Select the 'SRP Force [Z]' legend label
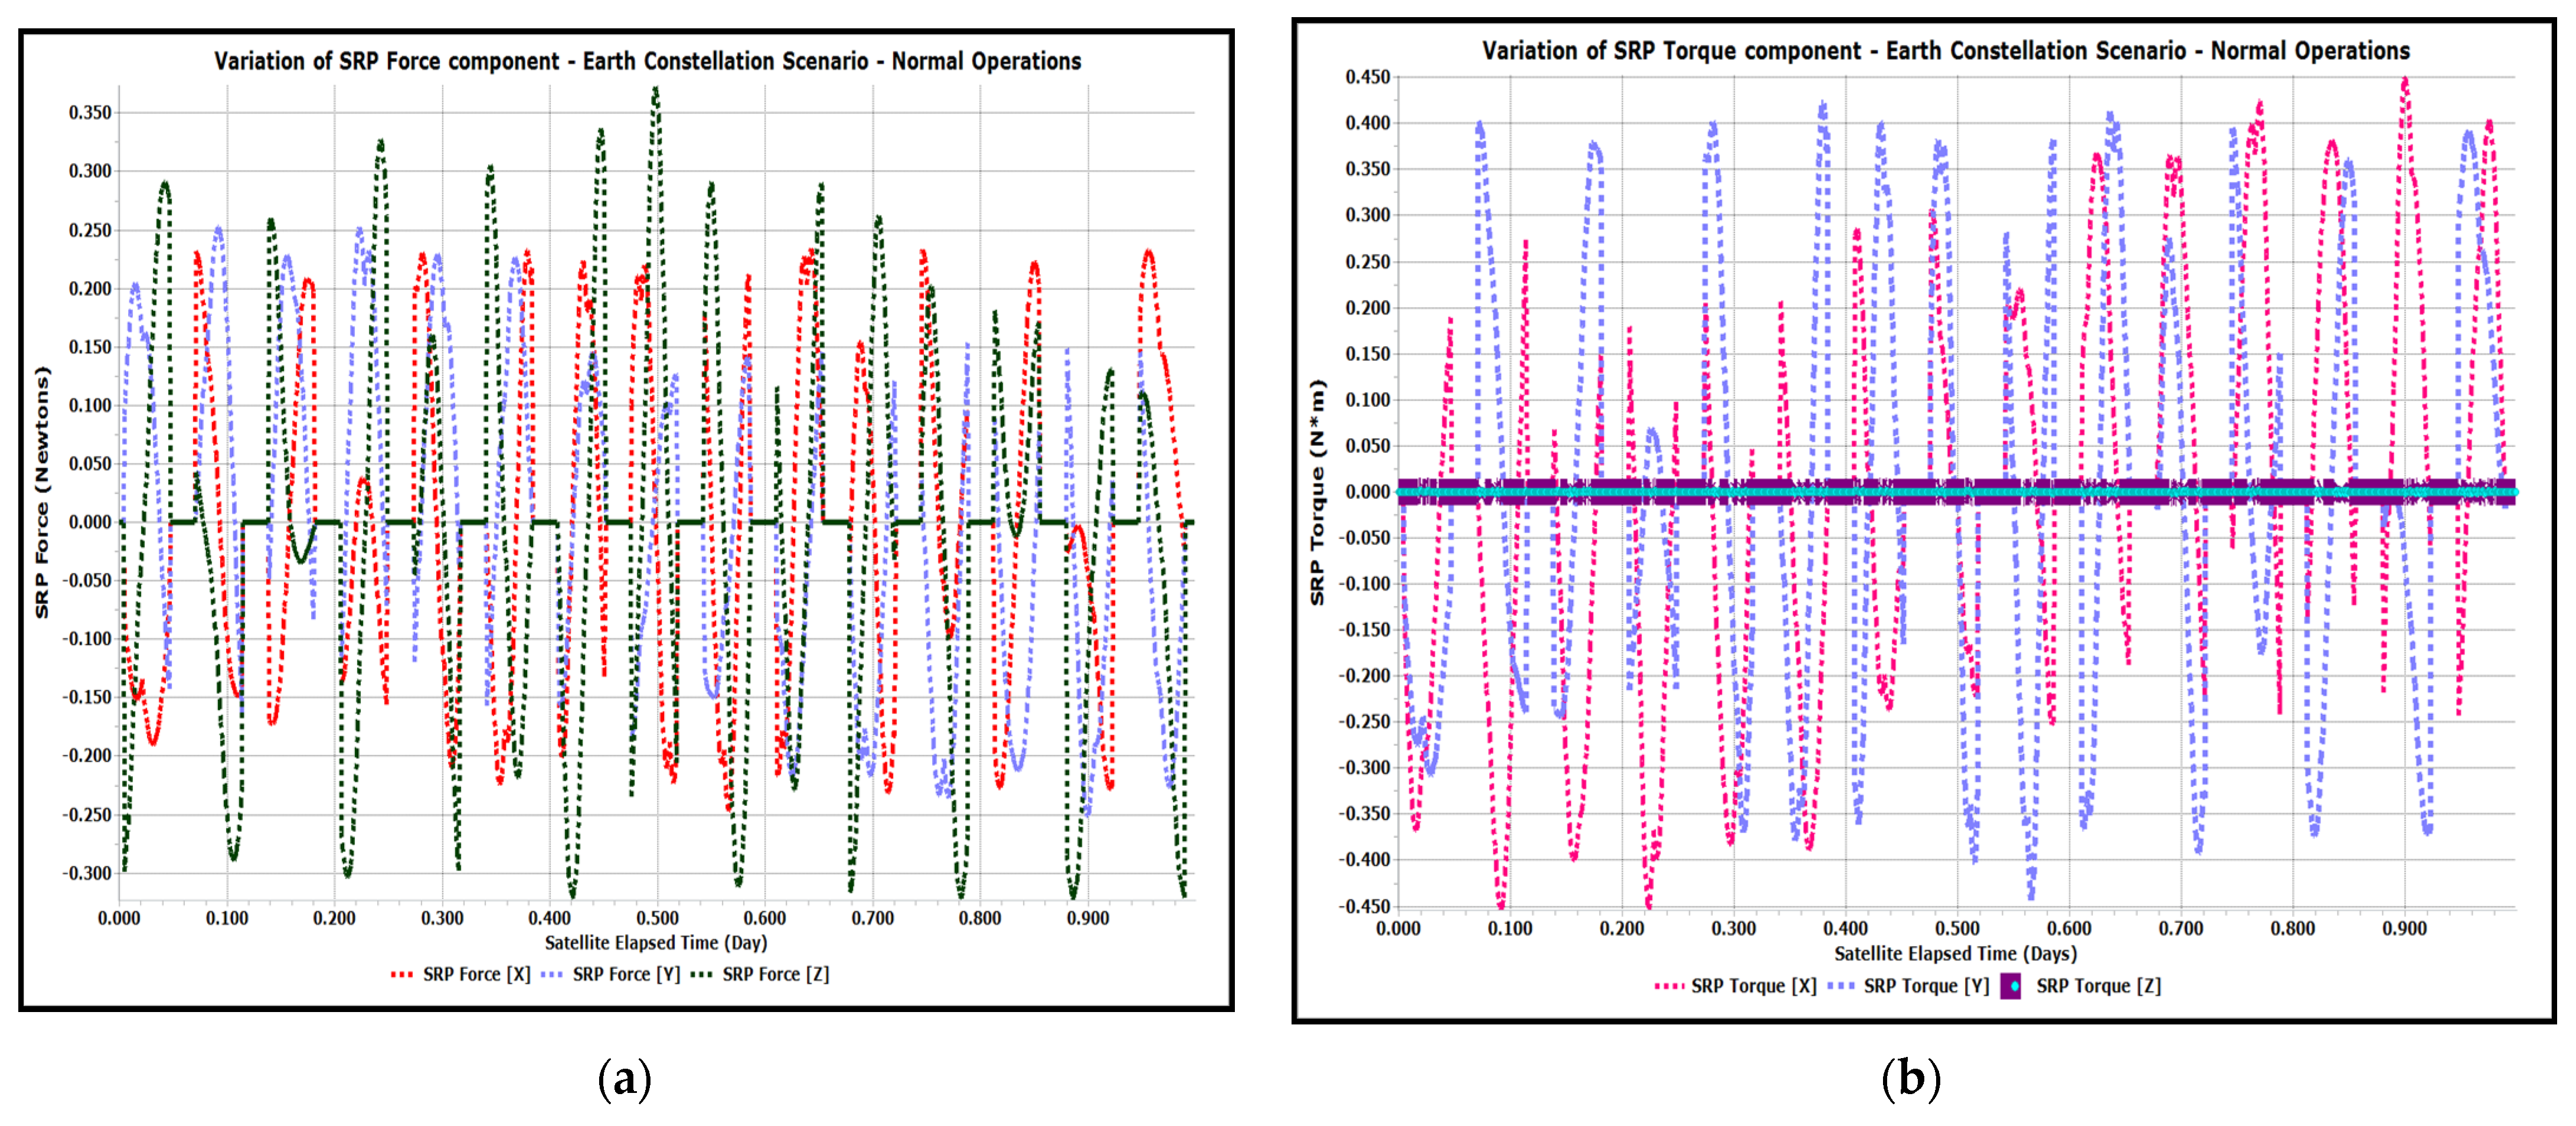Screen dimensions: 2576x1126 pos(775,974)
